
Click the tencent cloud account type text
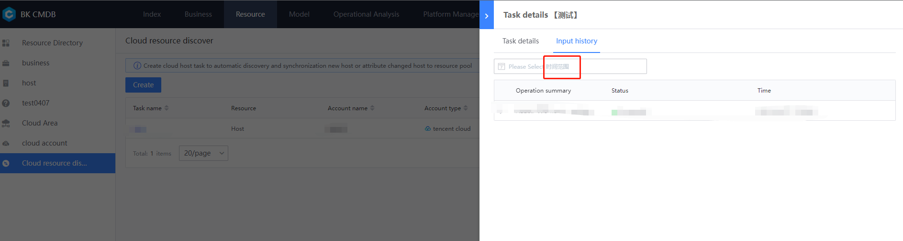click(452, 129)
